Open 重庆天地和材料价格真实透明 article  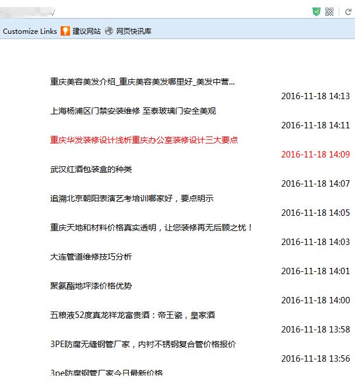[151, 228]
